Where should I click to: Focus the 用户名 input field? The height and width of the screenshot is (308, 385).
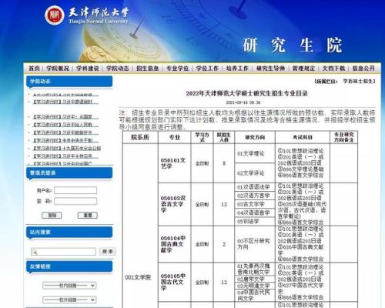(75, 190)
